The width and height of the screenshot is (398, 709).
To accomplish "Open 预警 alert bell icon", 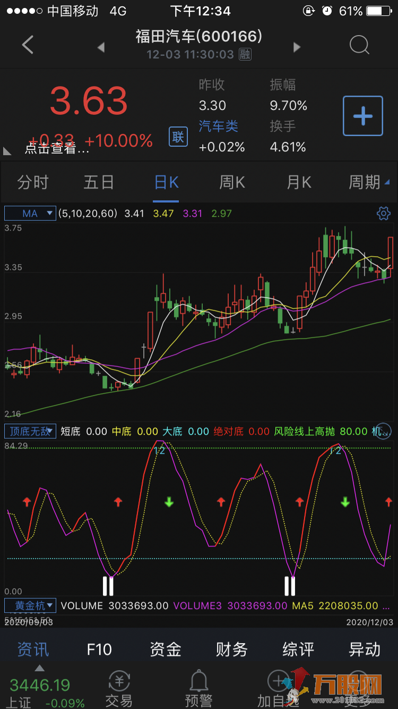I will 198,689.
